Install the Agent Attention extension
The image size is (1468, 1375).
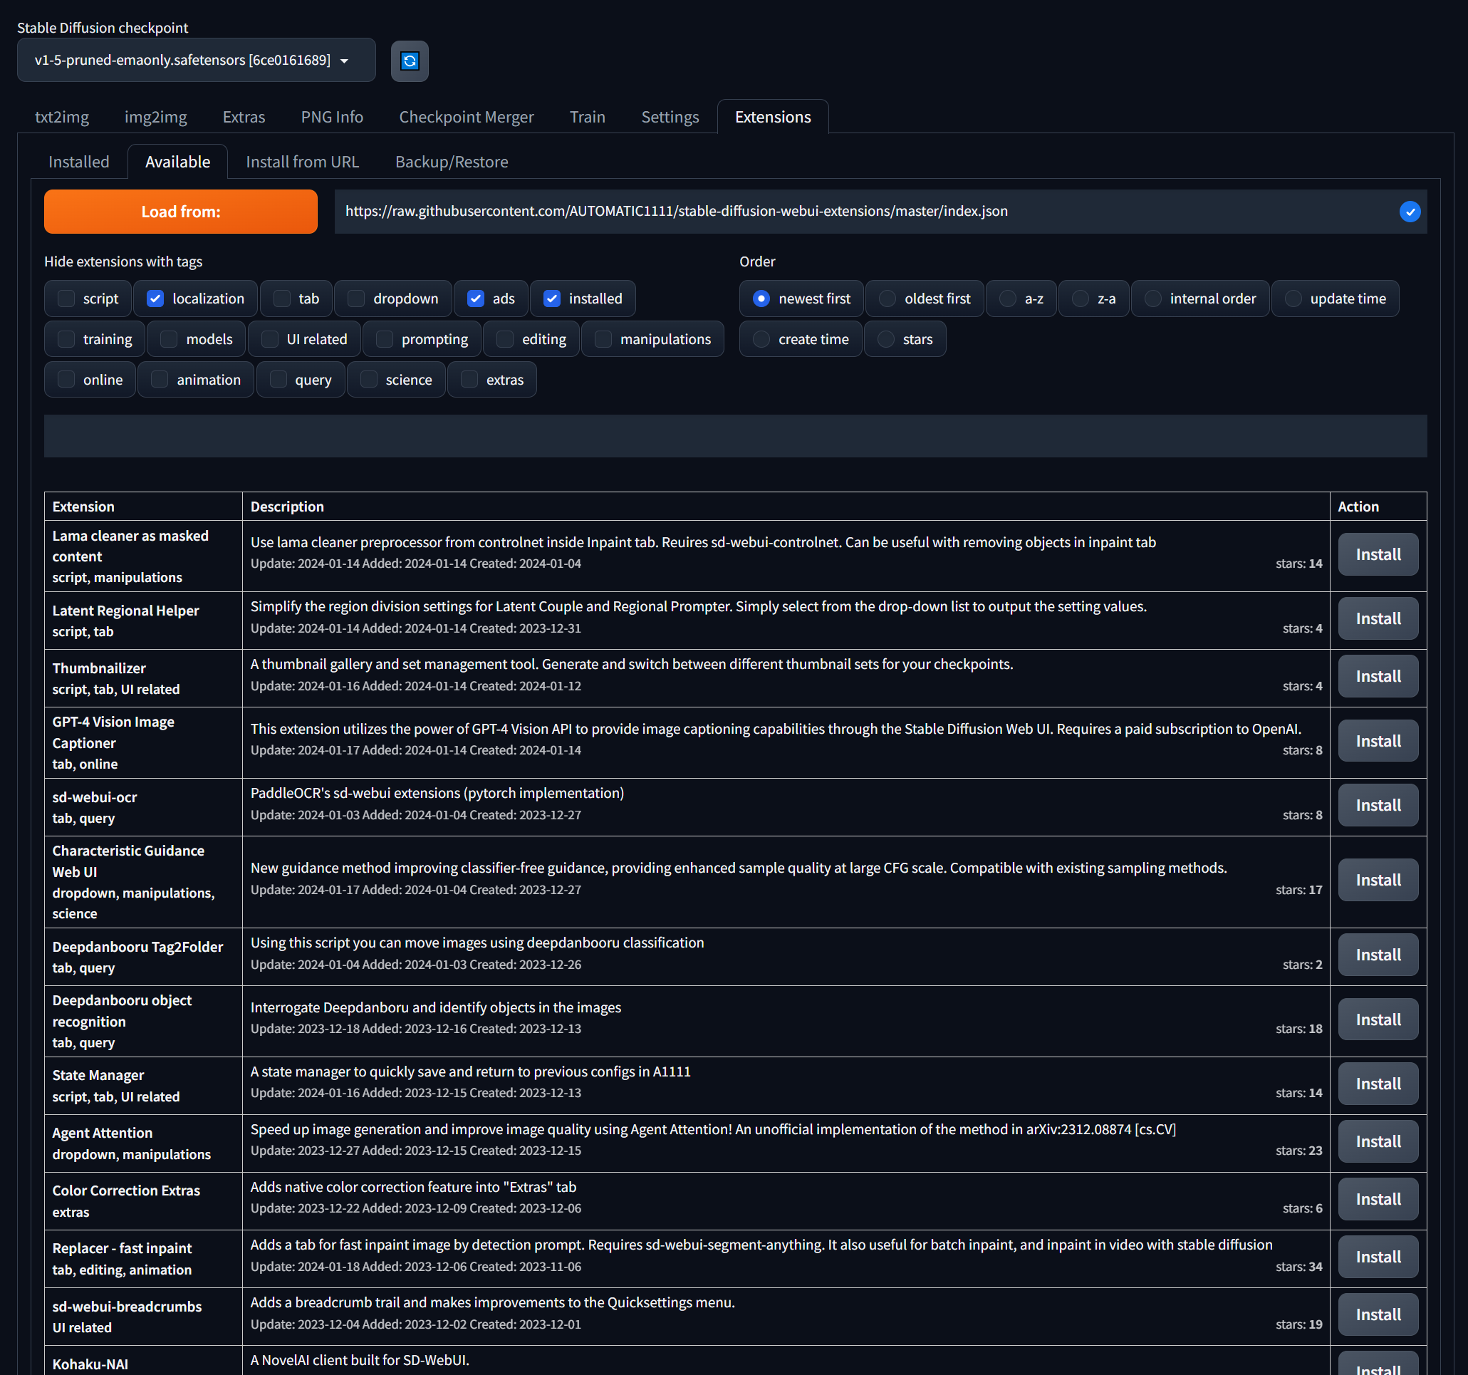coord(1377,1141)
